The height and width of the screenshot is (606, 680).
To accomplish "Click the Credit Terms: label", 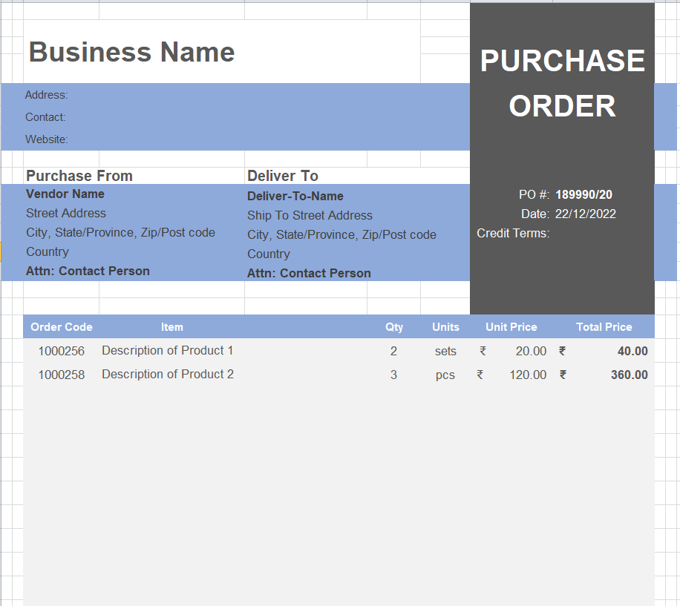I will click(513, 233).
